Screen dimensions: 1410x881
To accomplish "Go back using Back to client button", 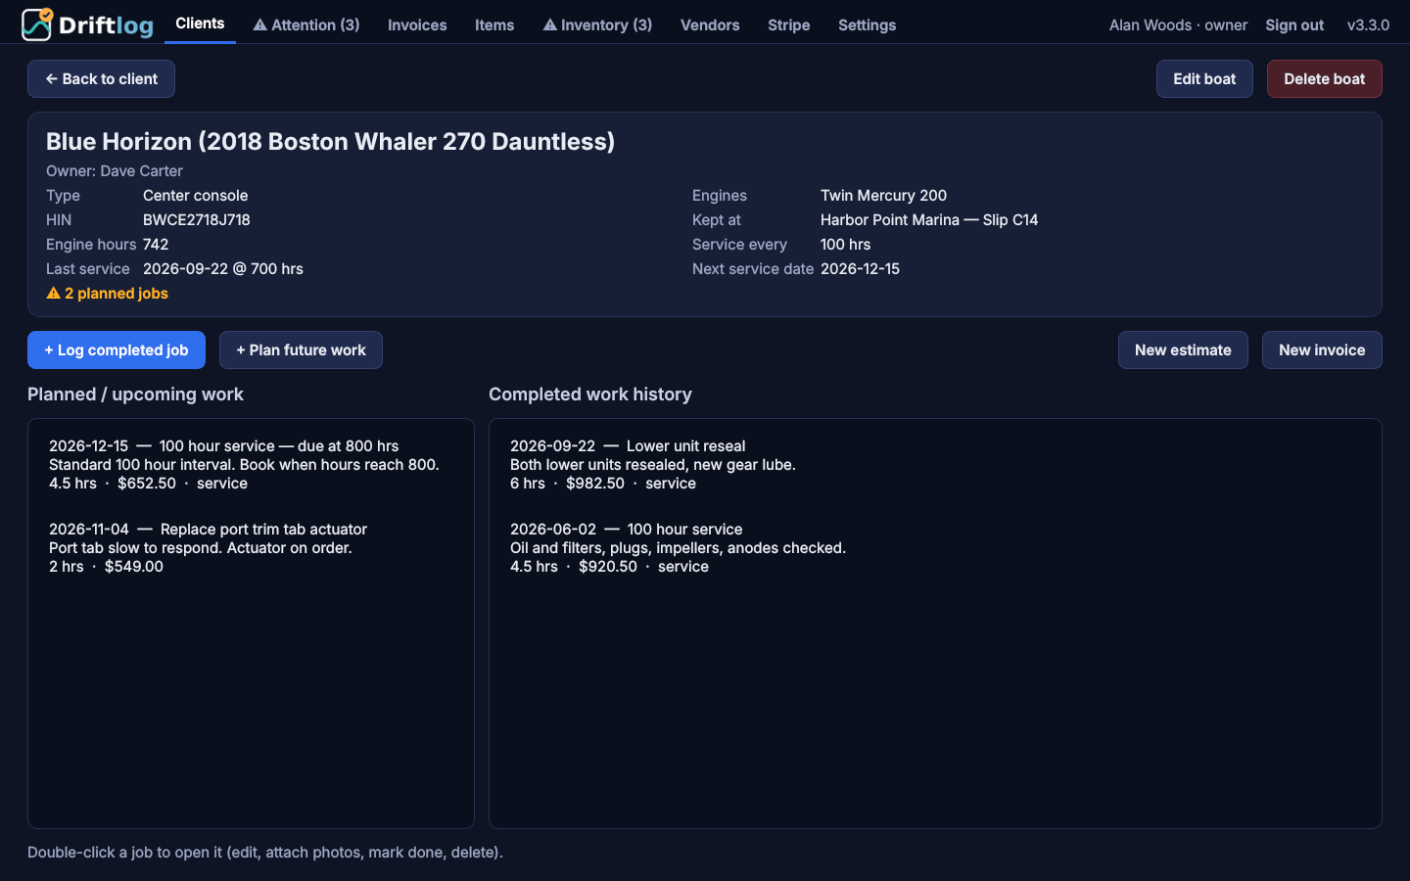I will click(x=101, y=79).
